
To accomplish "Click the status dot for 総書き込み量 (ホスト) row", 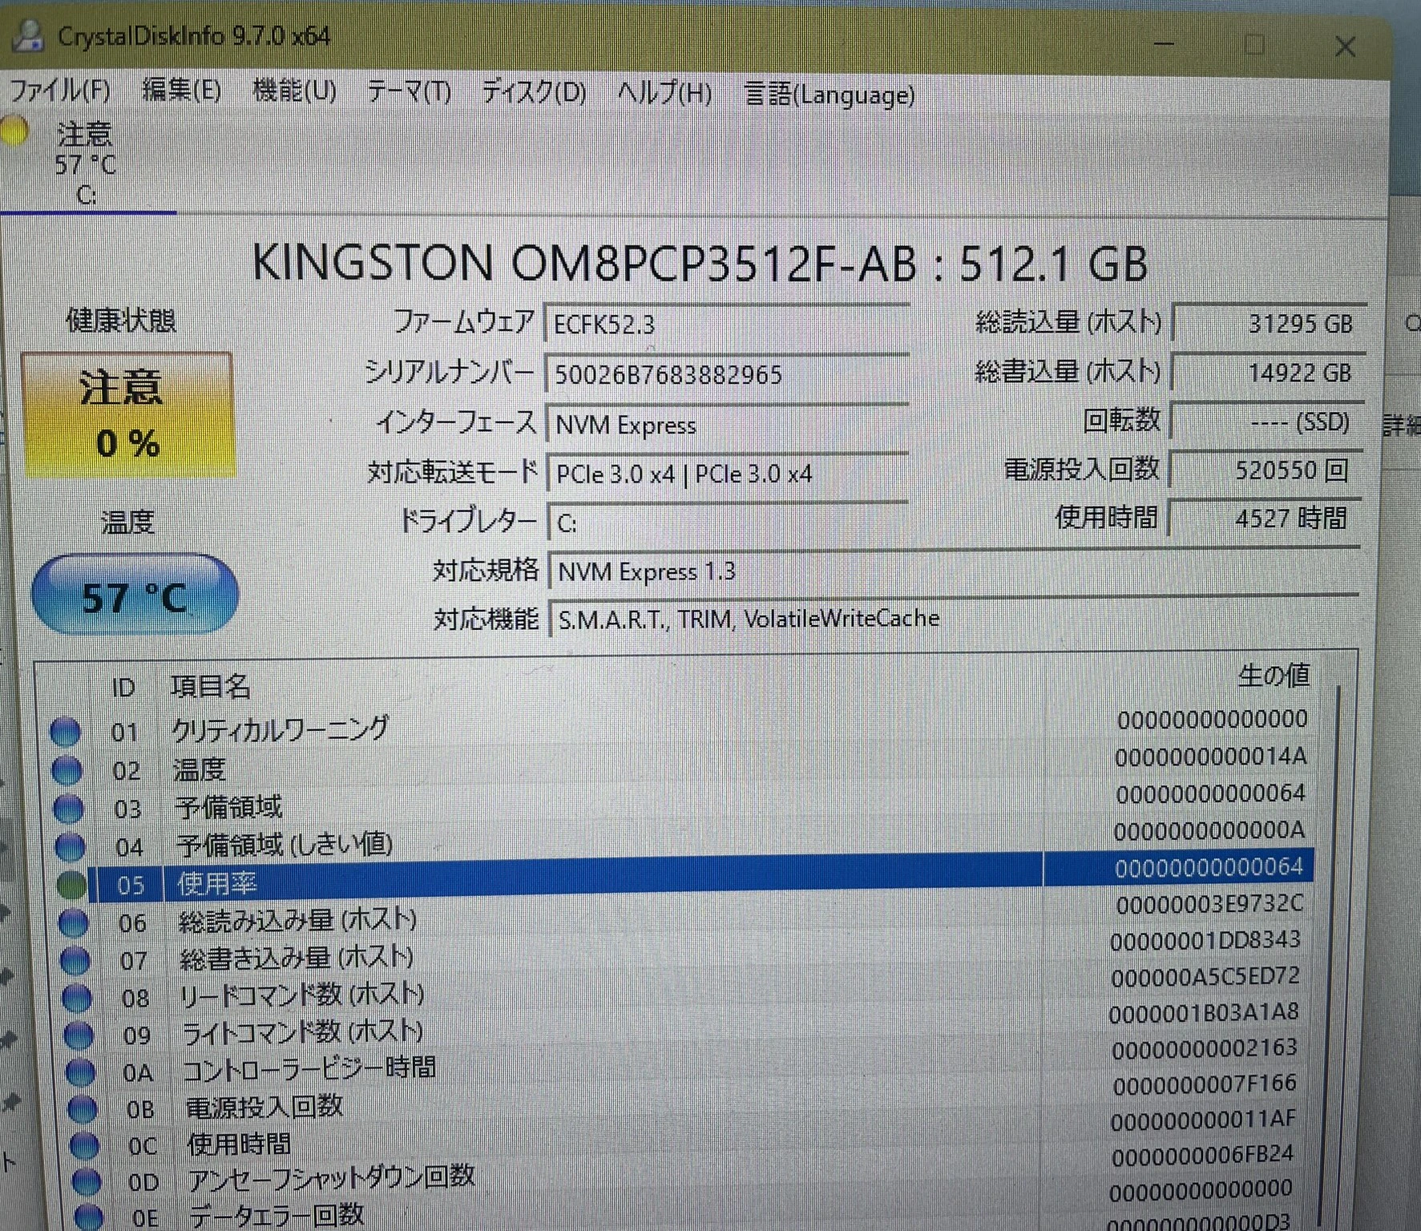I will (x=75, y=960).
